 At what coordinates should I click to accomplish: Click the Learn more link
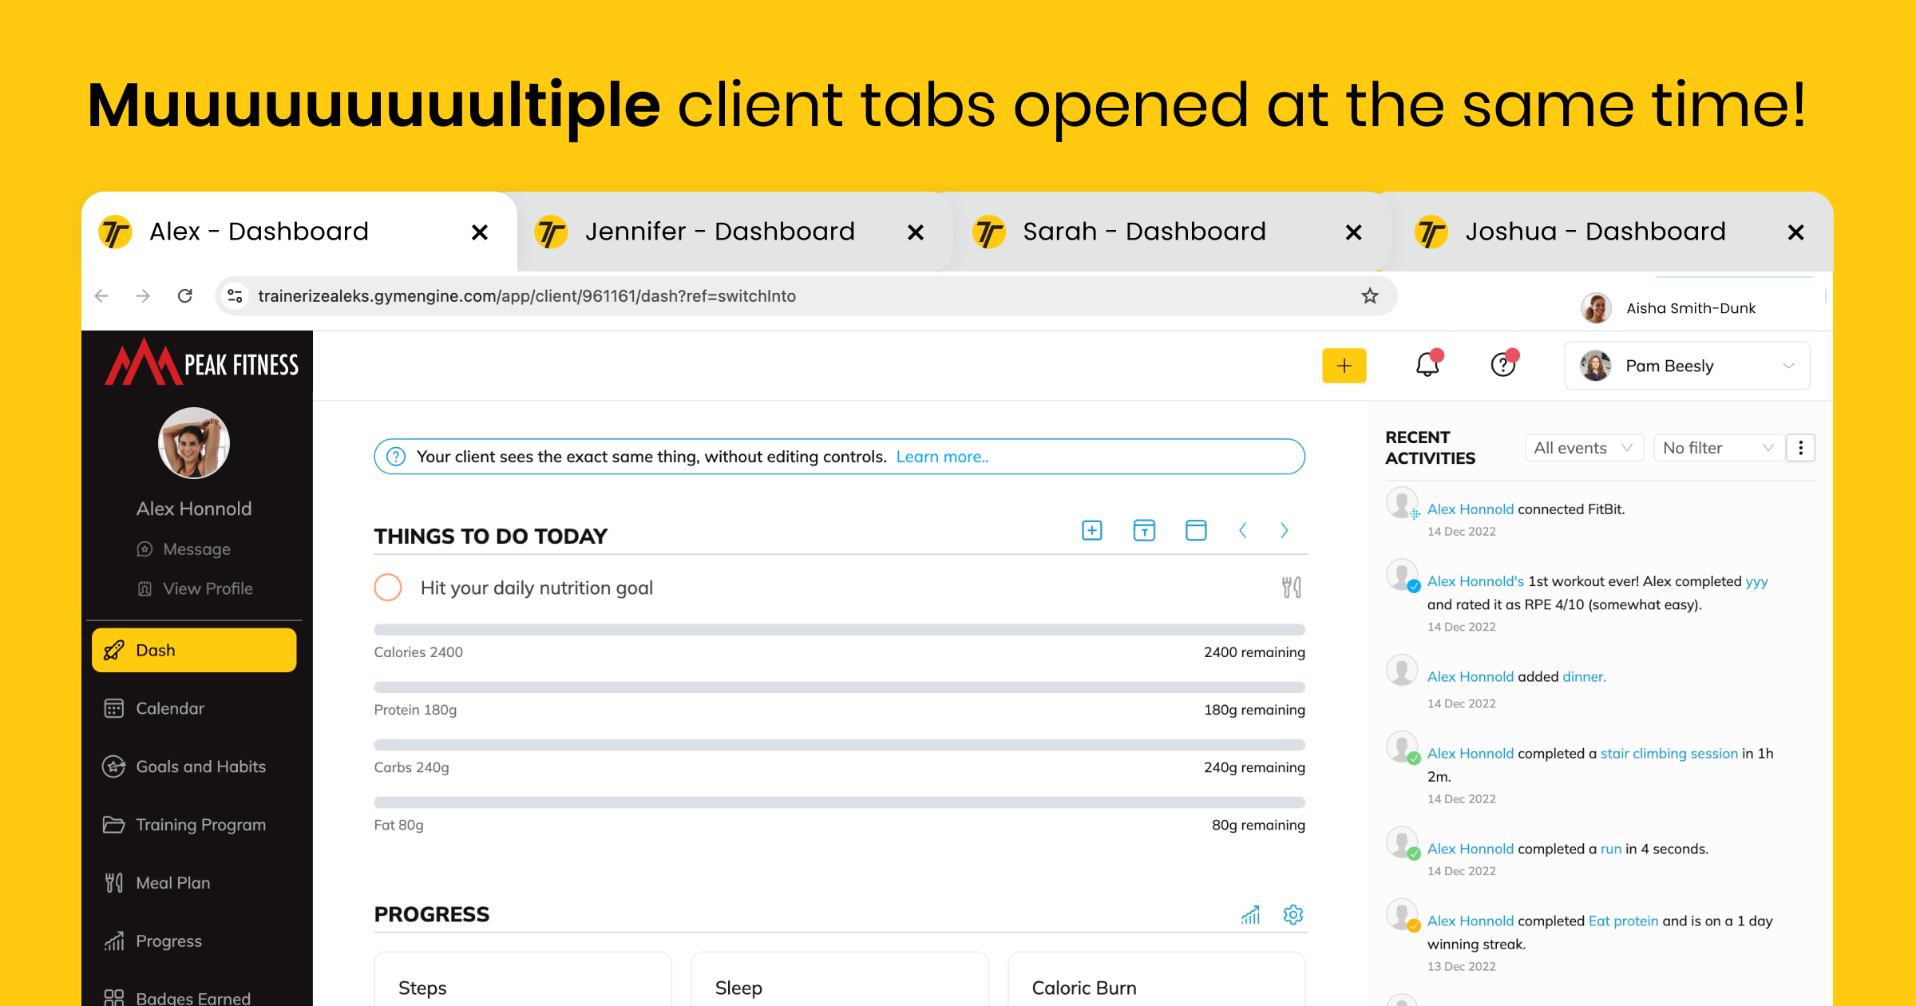(942, 457)
